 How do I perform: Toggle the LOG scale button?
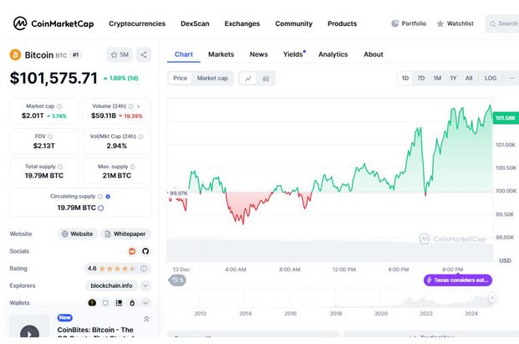click(x=491, y=78)
